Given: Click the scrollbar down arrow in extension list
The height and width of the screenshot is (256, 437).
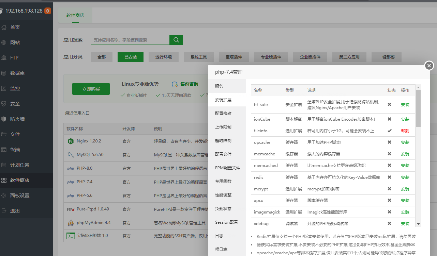Looking at the screenshot, I should tap(419, 224).
